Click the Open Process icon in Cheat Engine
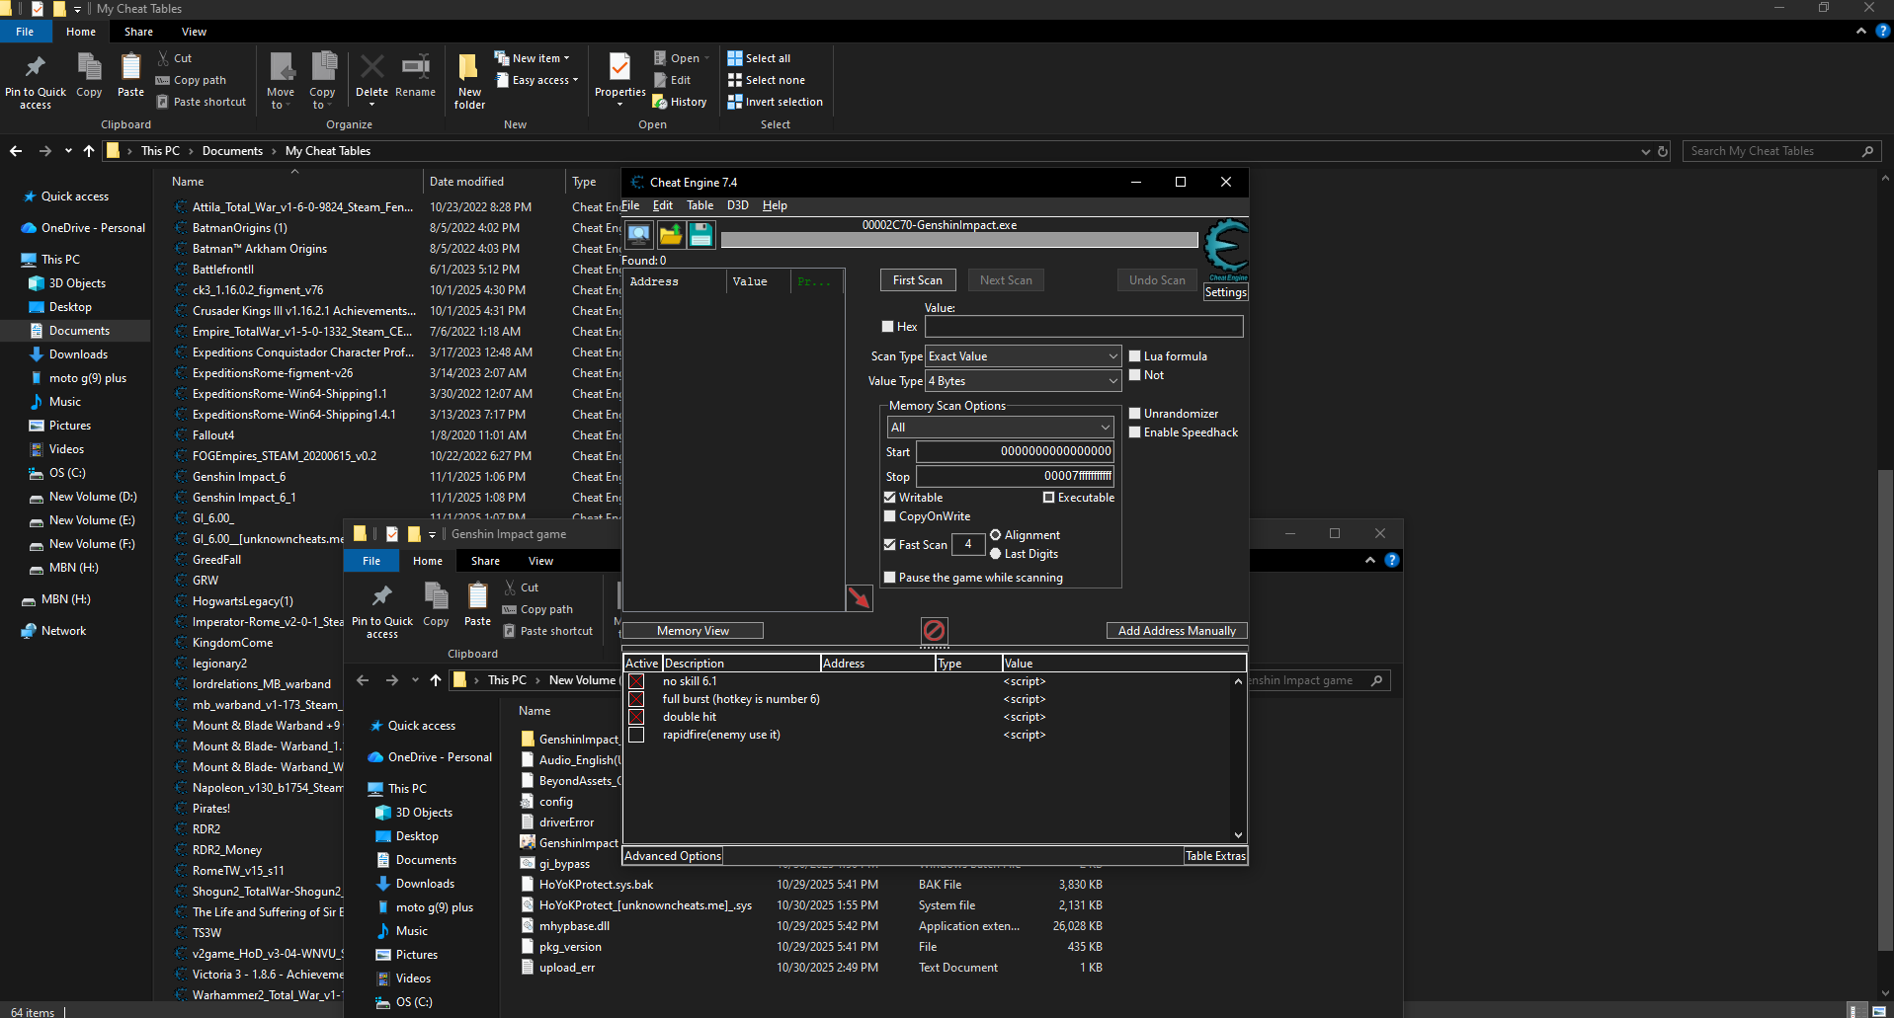 pos(639,235)
